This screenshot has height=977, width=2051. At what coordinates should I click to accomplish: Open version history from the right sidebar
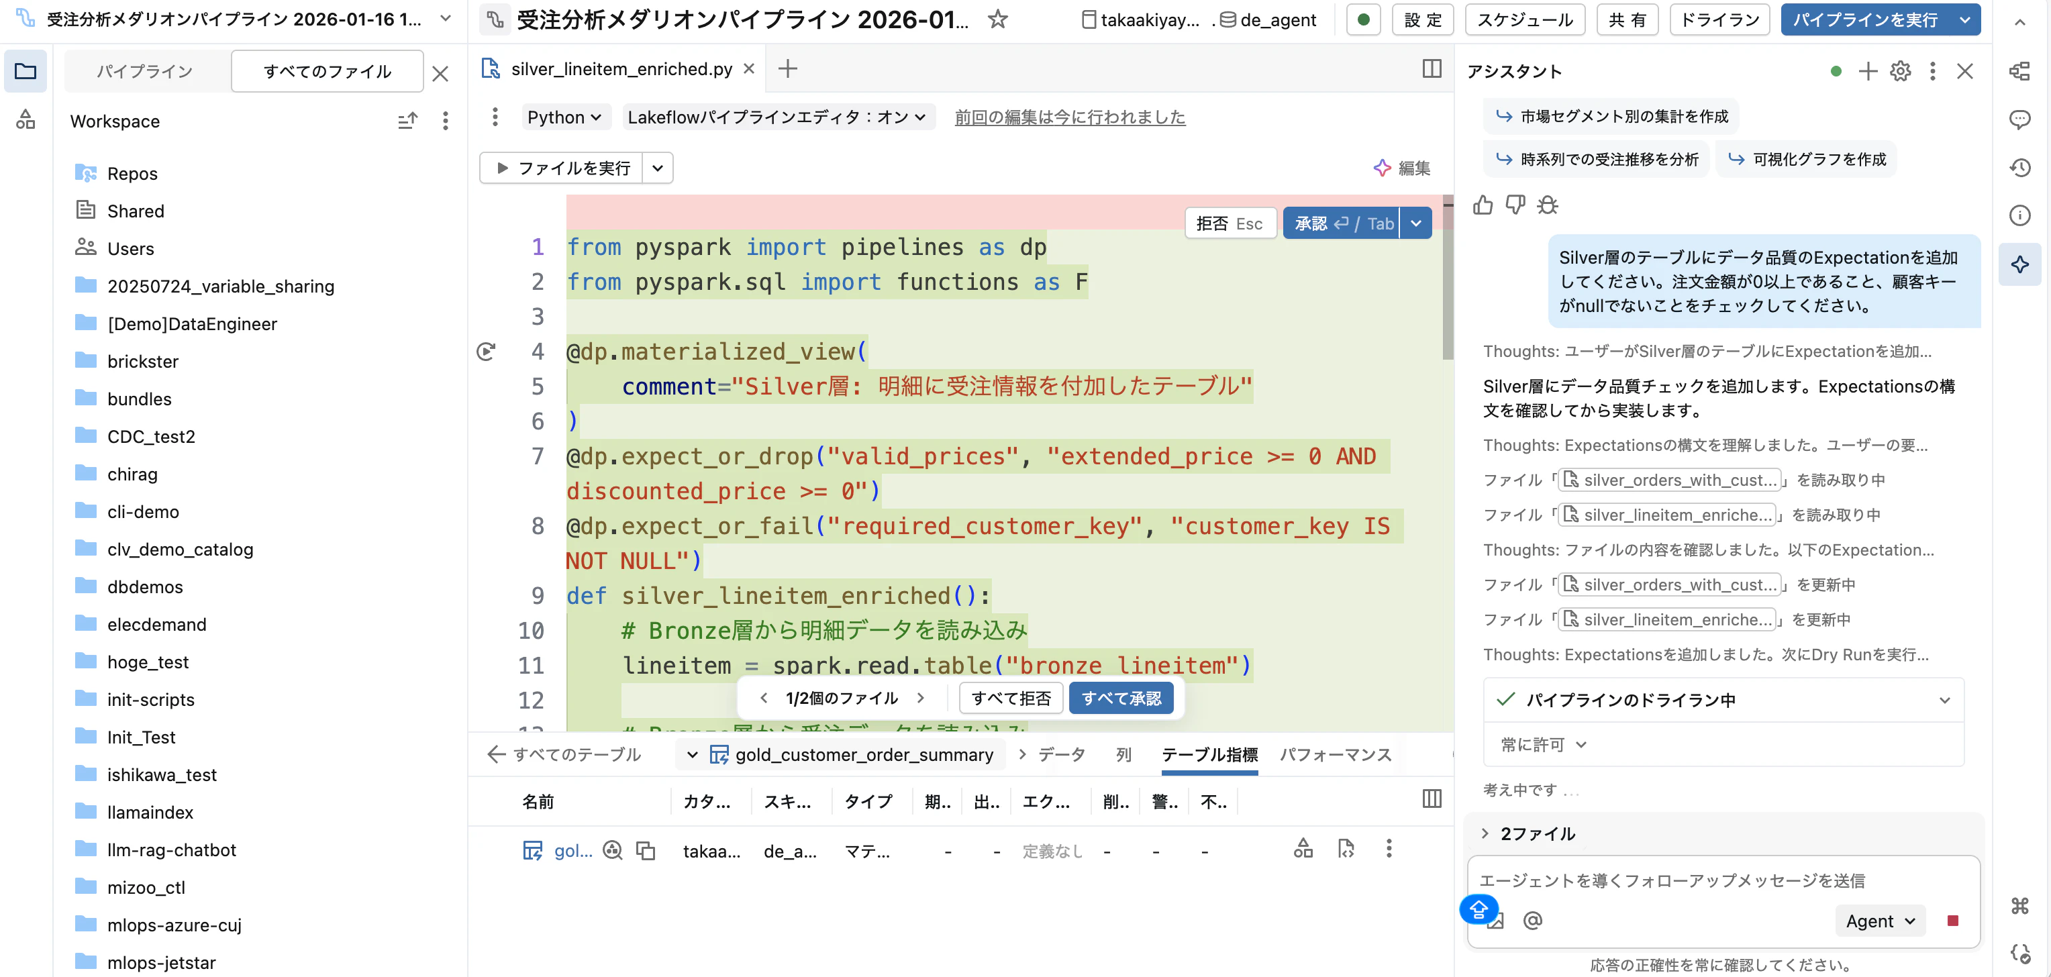[x=2021, y=168]
